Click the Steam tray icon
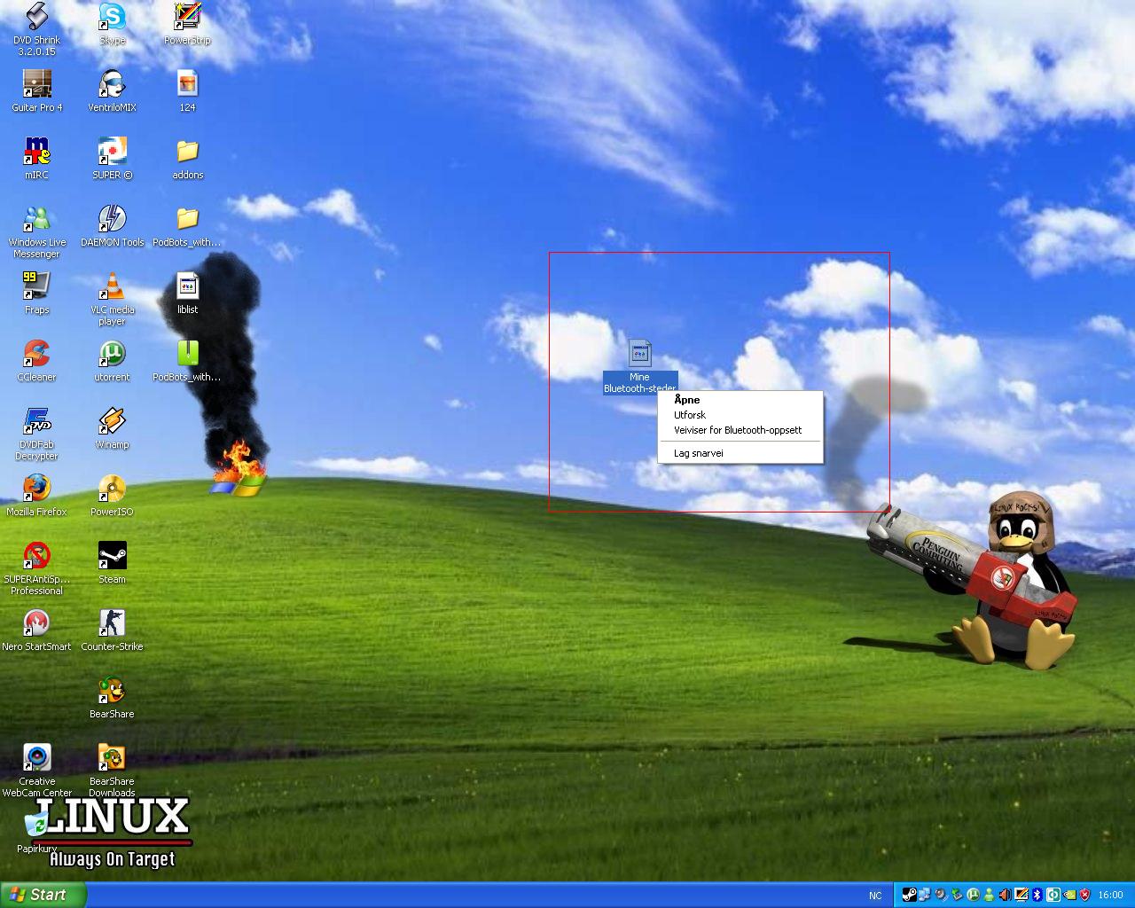Screen dimensions: 1135x908 (x=910, y=895)
